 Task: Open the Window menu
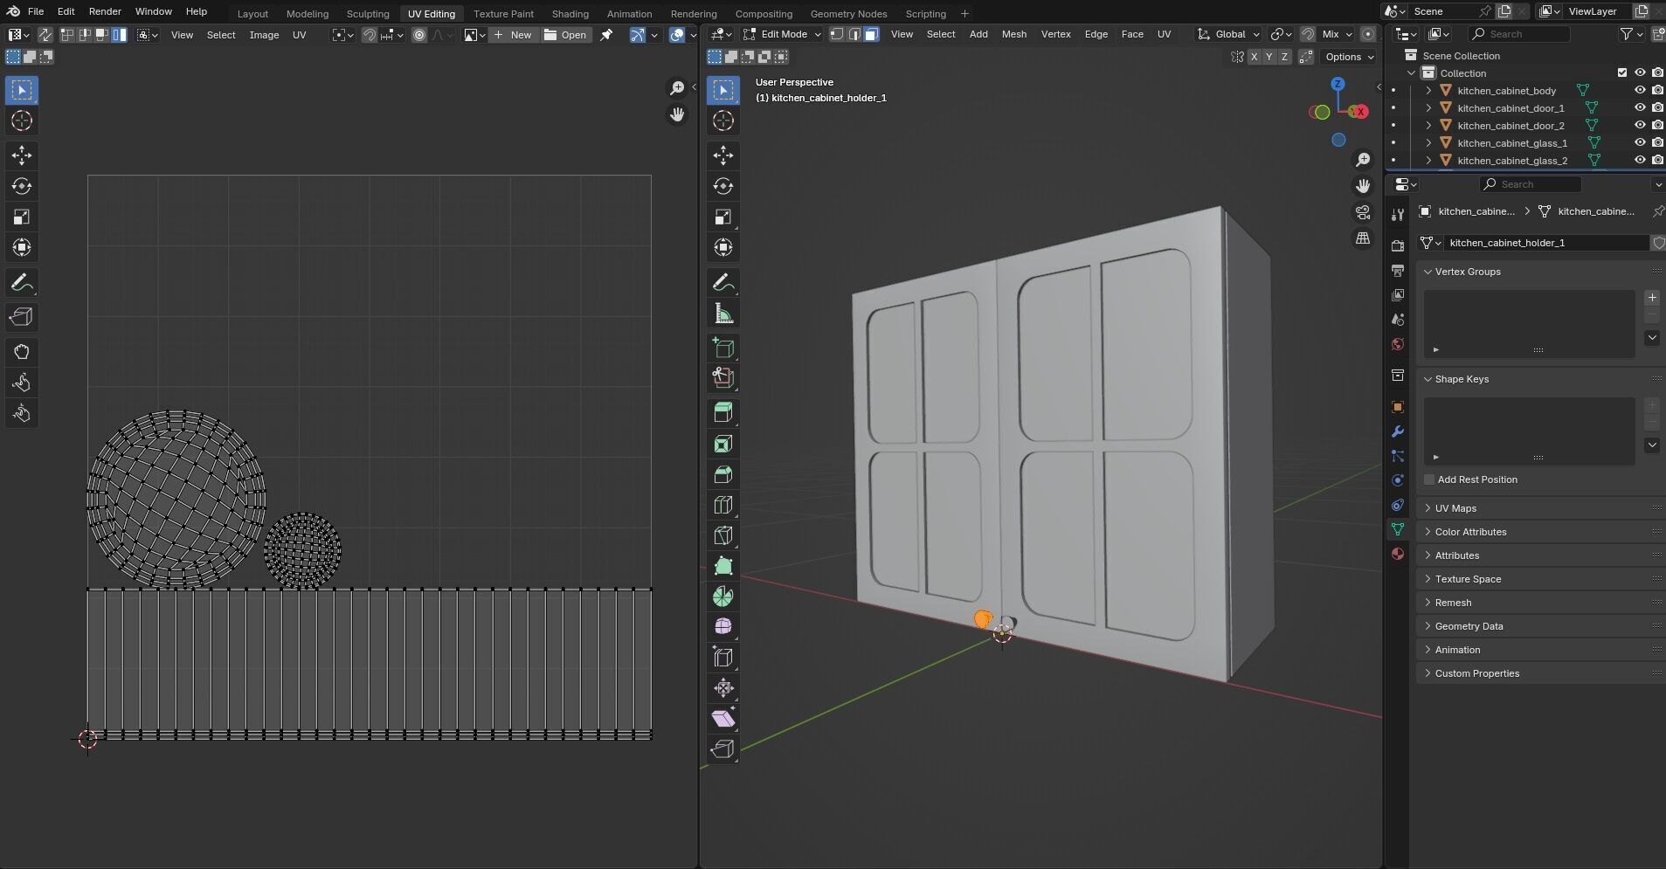pos(153,11)
